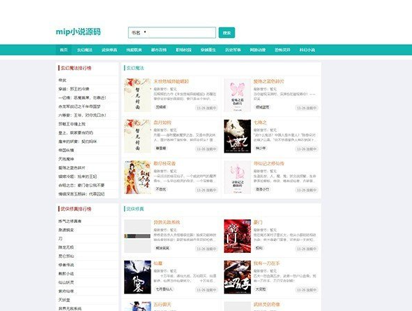Open ranking entry 昆仑邪仙
412x311 pixels.
coord(66,256)
